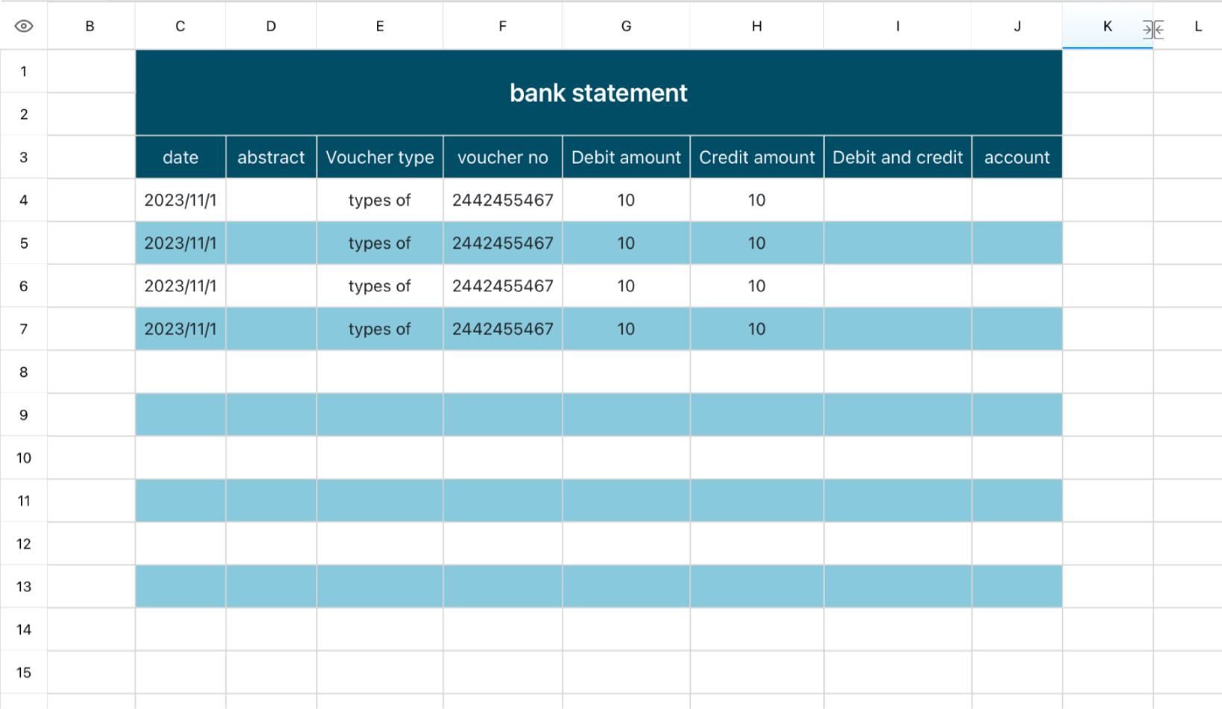1222x709 pixels.
Task: Click debit amount 10 in row 4
Action: click(x=627, y=200)
